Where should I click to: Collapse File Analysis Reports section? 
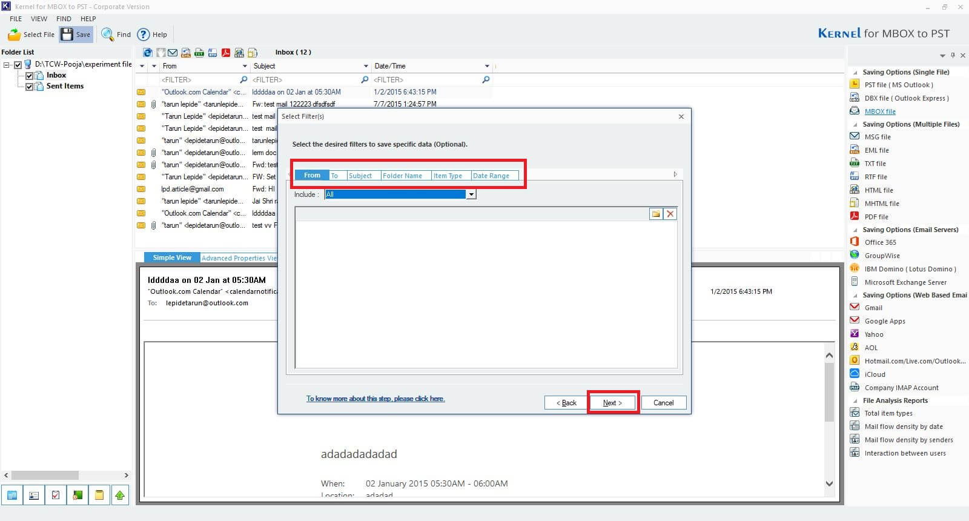coord(855,400)
